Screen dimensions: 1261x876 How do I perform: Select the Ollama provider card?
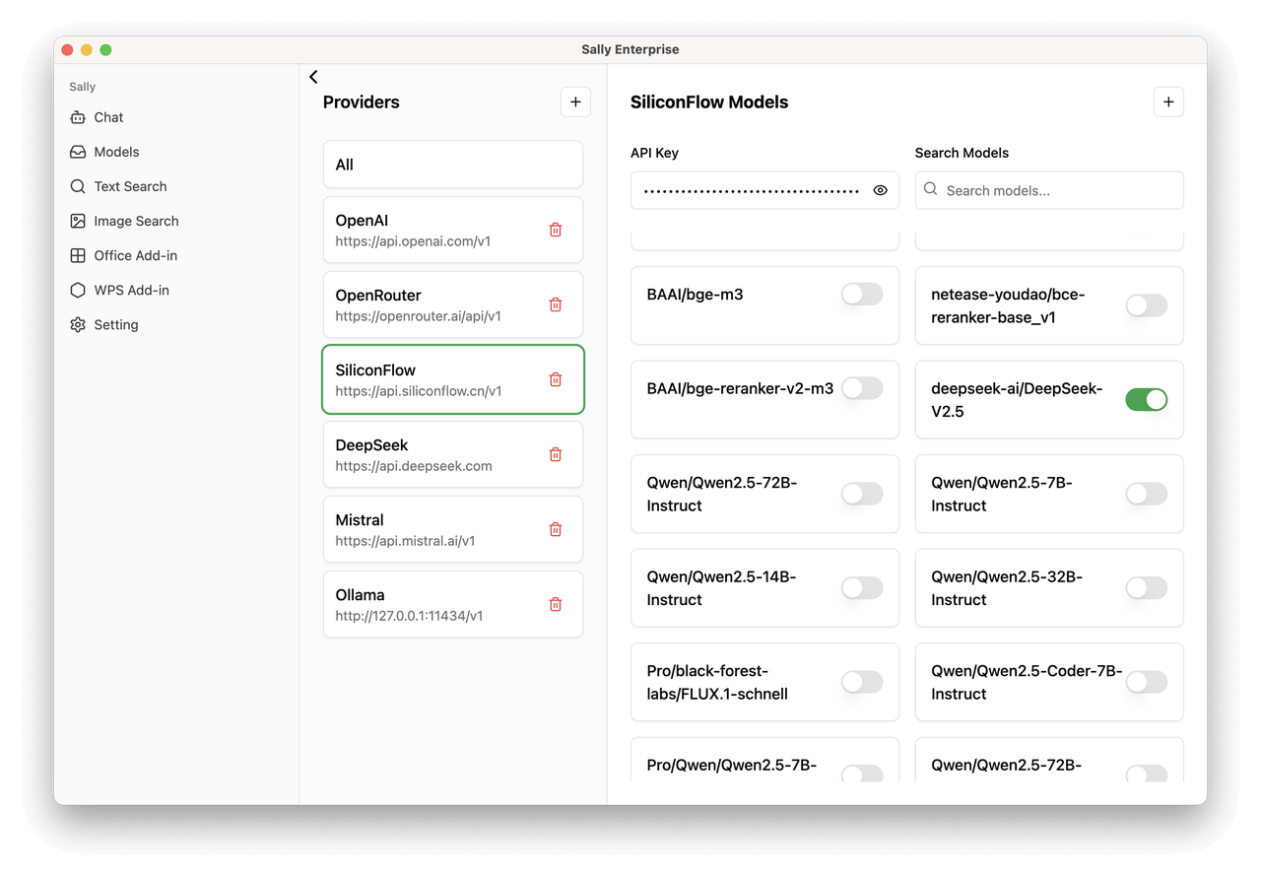tap(453, 604)
